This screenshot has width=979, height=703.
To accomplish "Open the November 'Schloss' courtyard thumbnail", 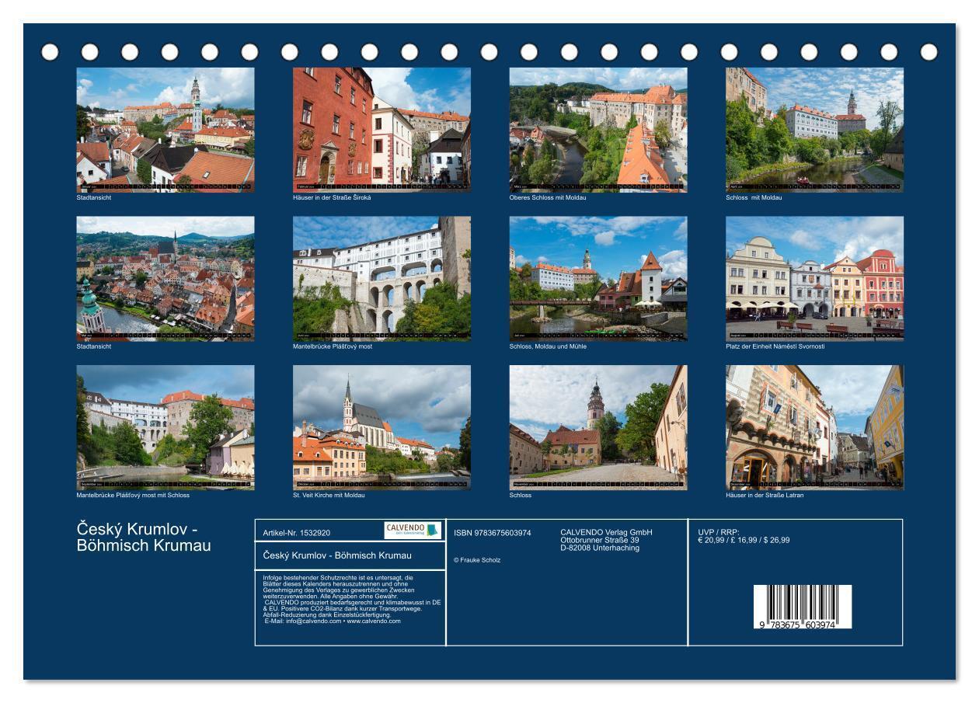I will pyautogui.click(x=598, y=427).
